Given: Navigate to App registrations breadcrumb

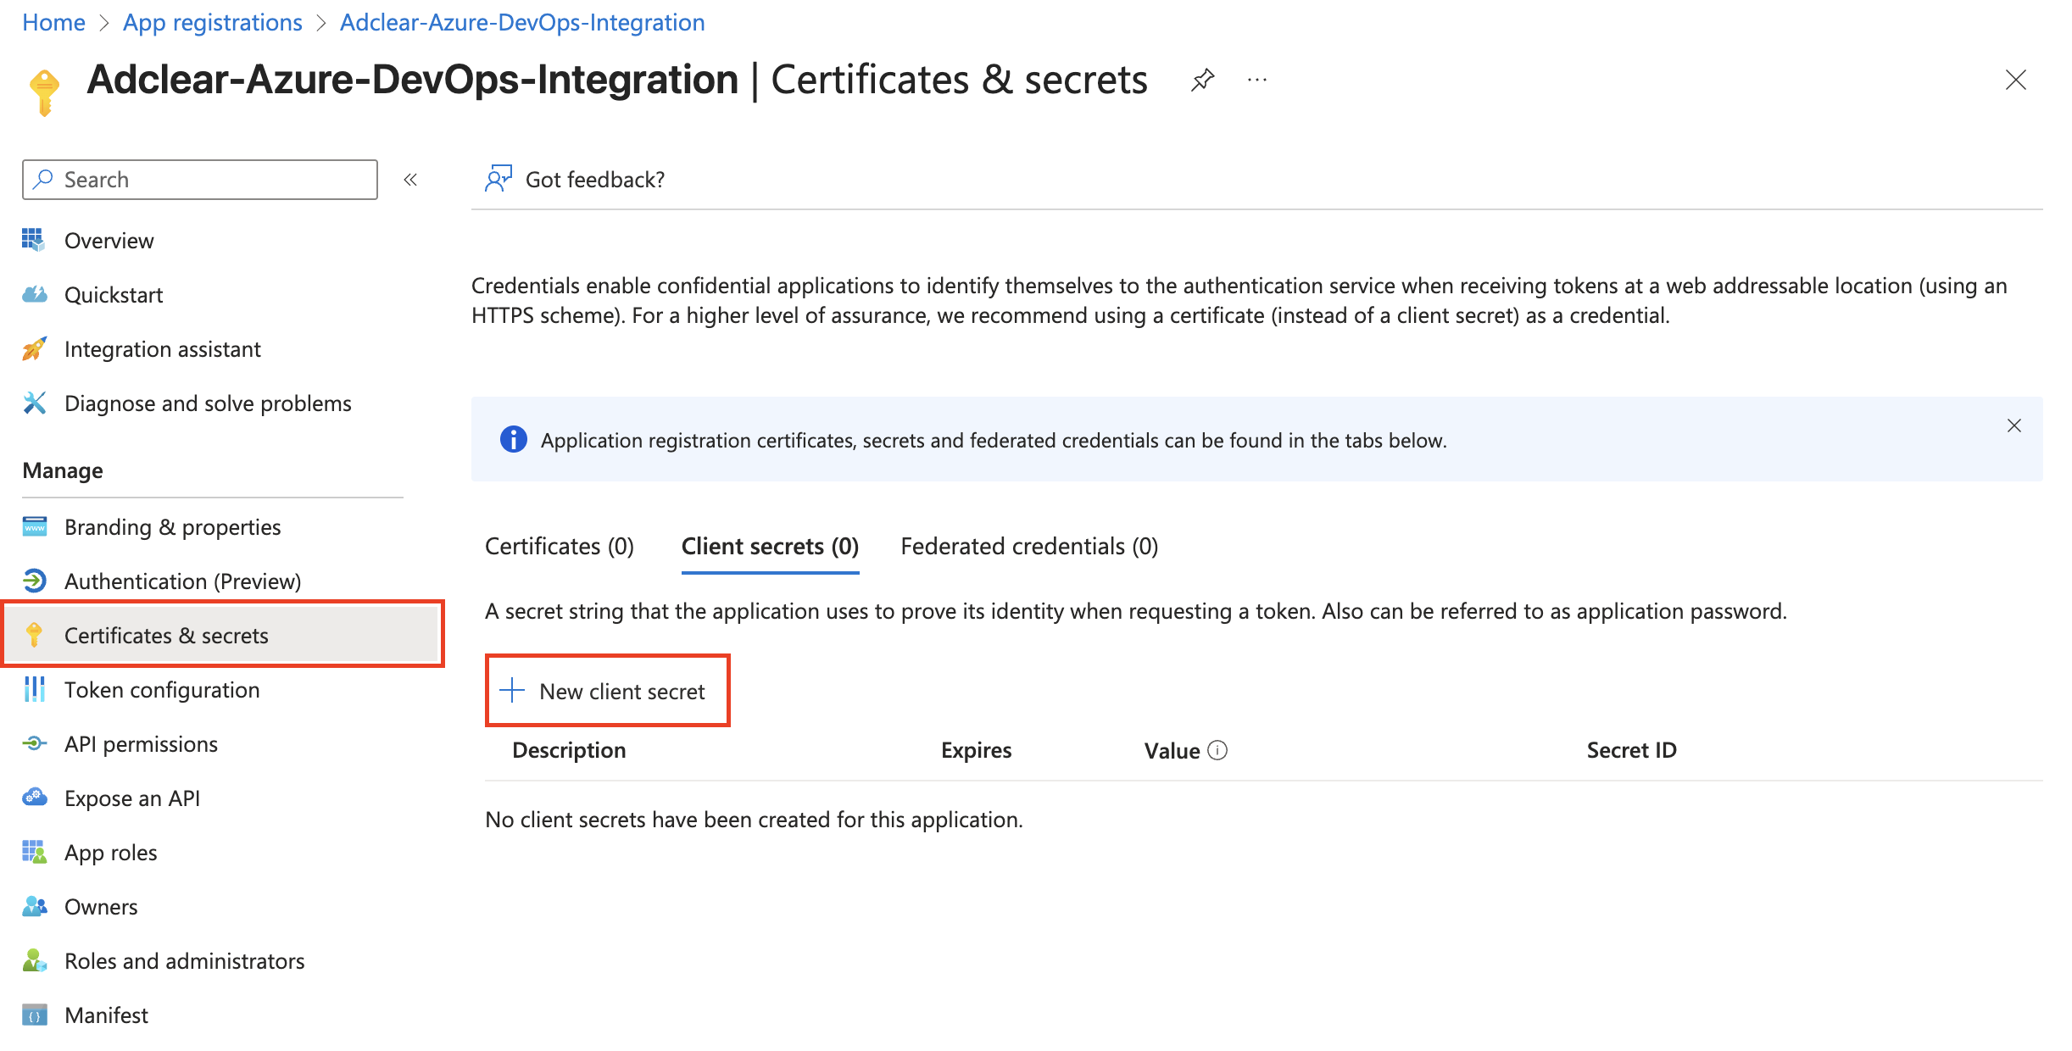Looking at the screenshot, I should click(x=212, y=22).
